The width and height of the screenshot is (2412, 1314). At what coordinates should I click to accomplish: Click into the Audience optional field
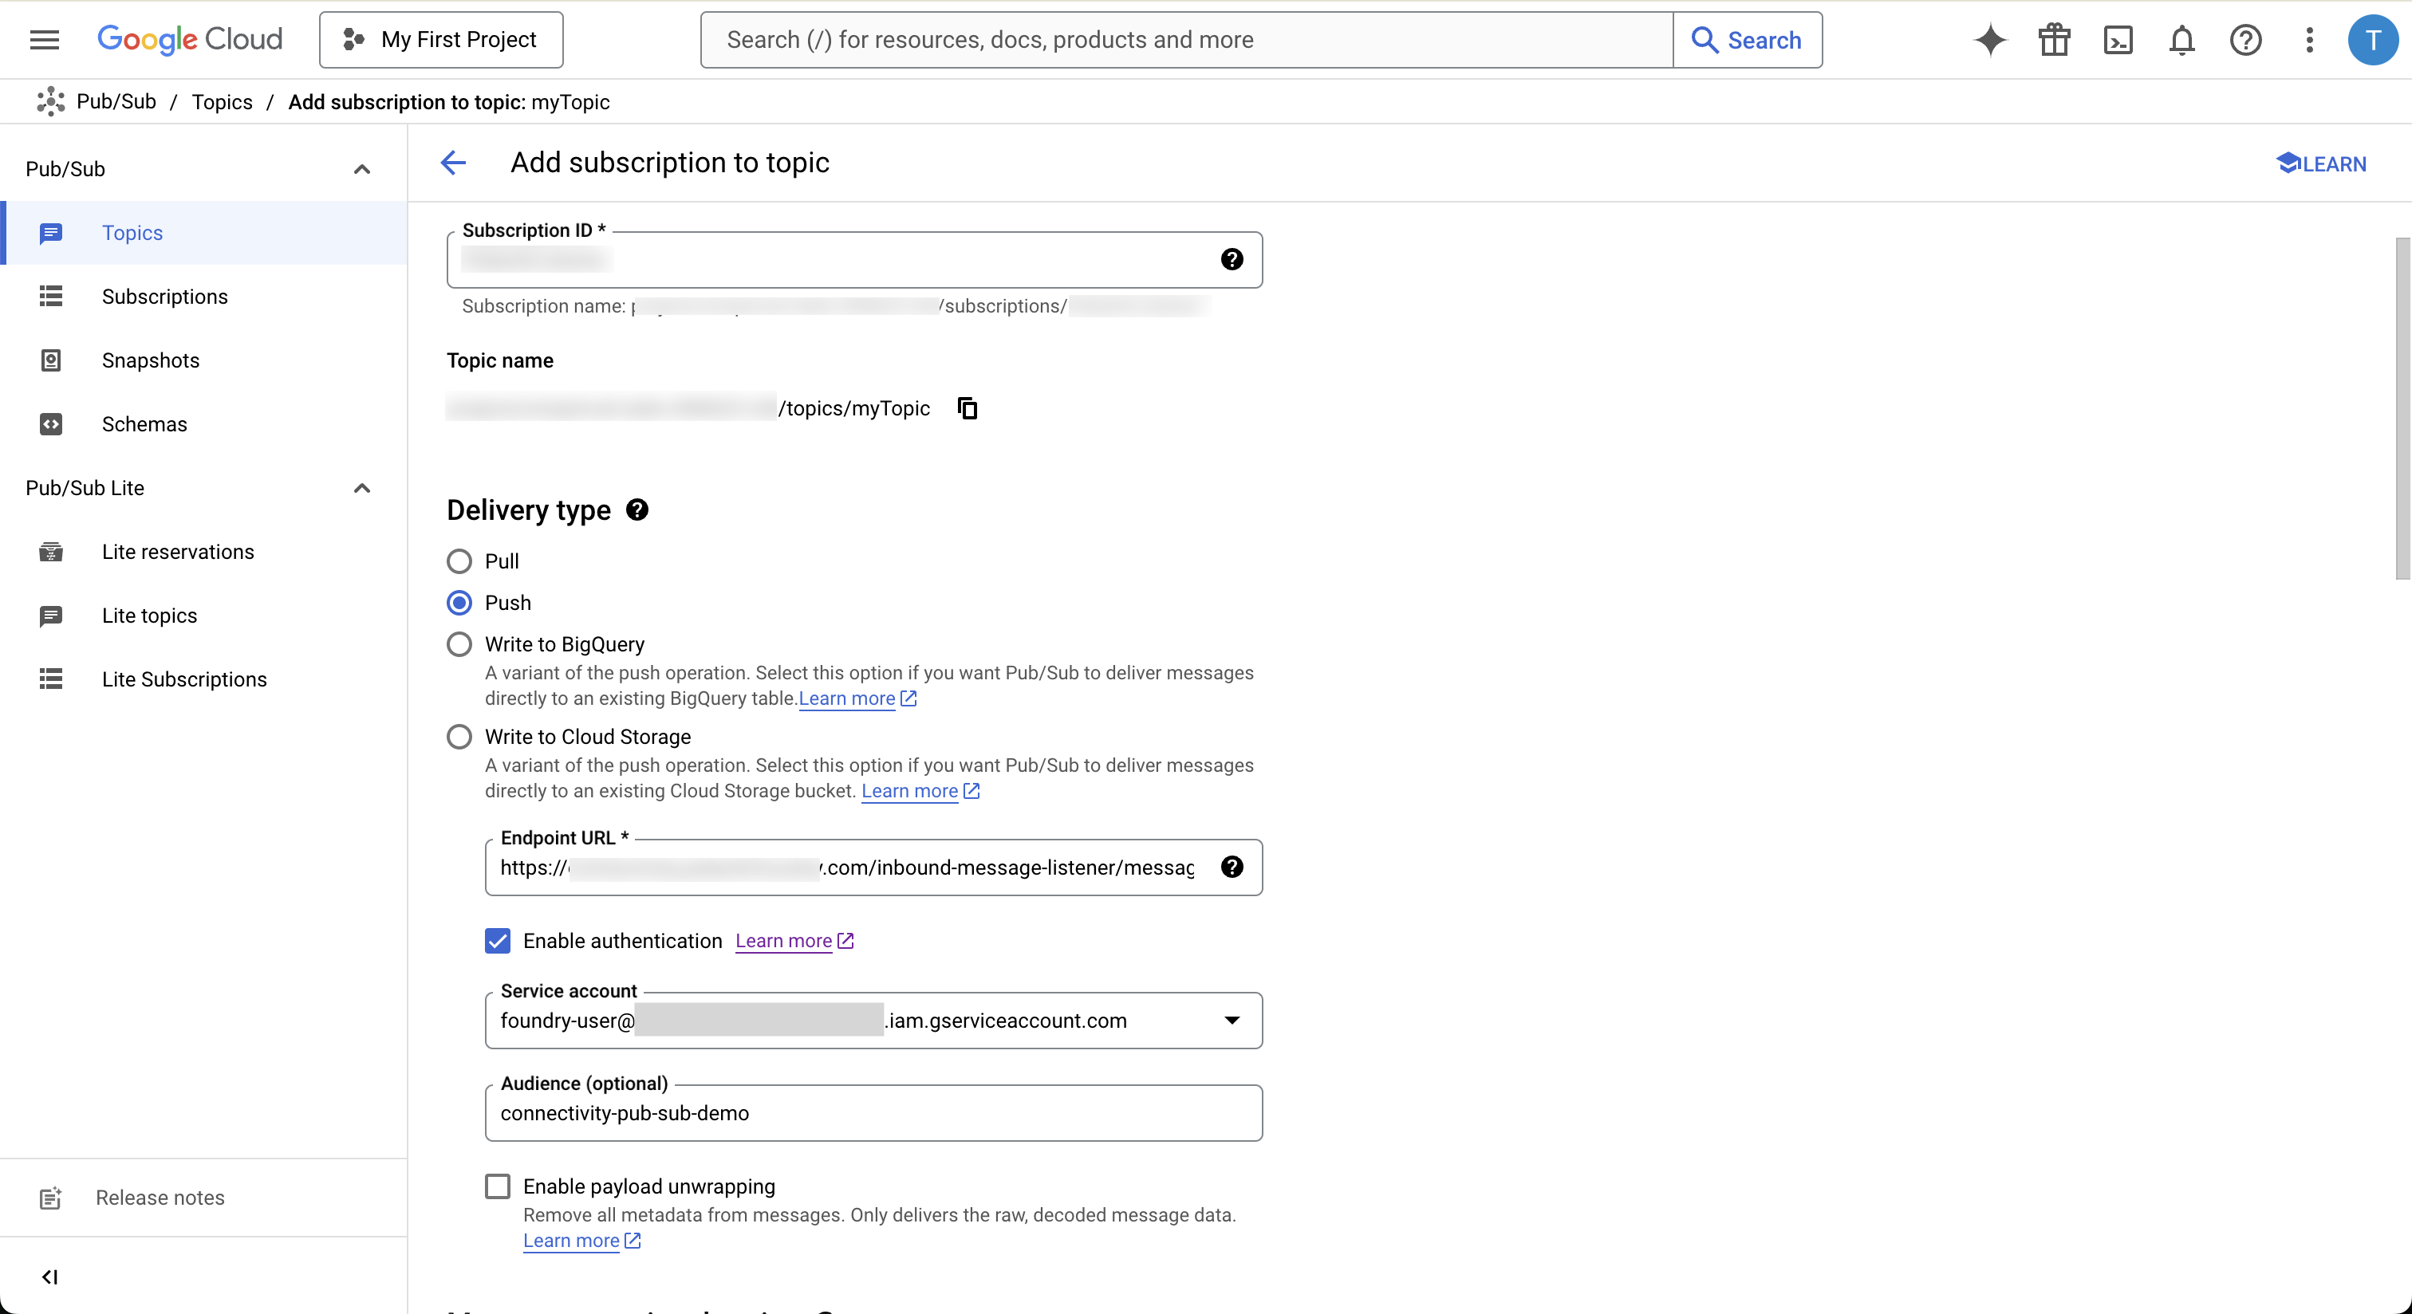(873, 1114)
